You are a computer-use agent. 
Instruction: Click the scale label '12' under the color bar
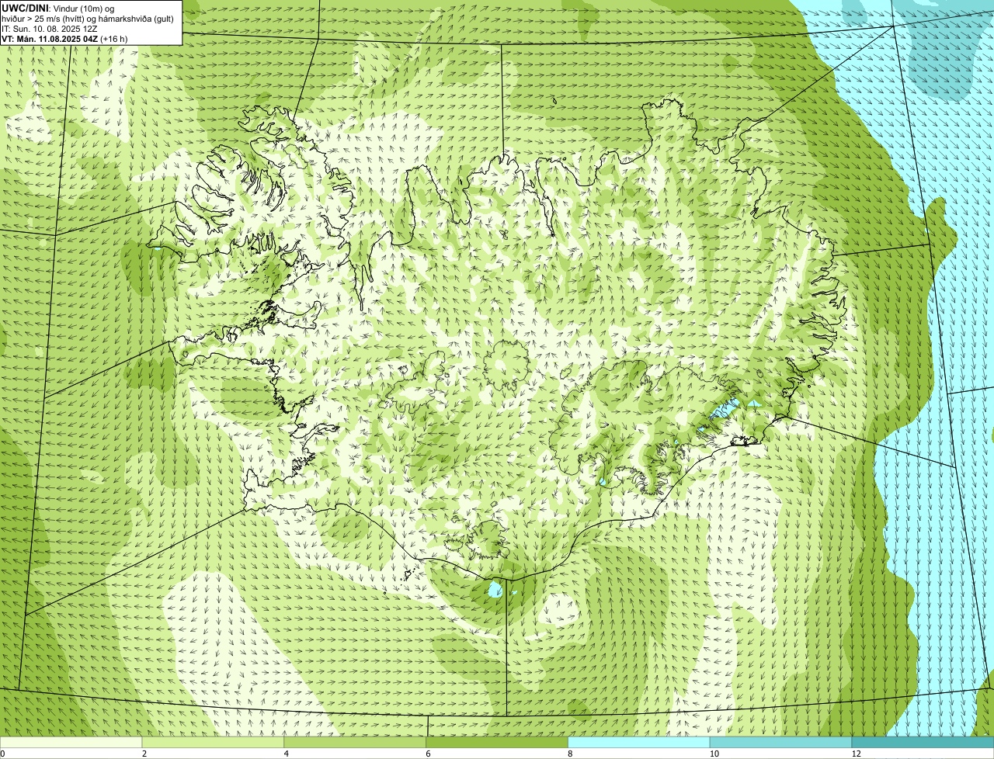(856, 754)
